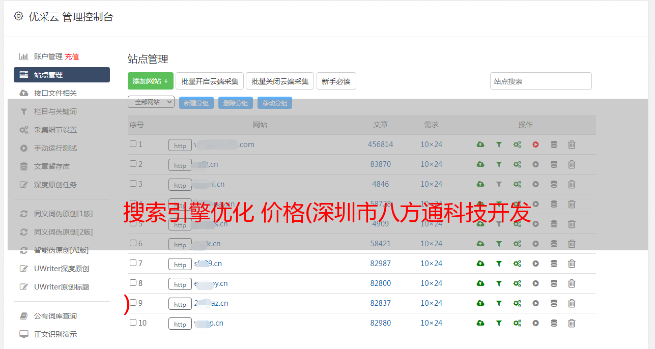Check the box for site 3

[133, 184]
